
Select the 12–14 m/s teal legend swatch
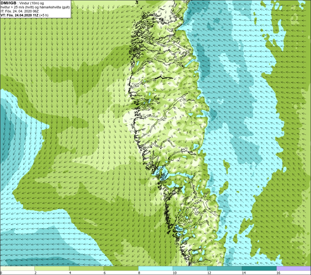(225, 268)
